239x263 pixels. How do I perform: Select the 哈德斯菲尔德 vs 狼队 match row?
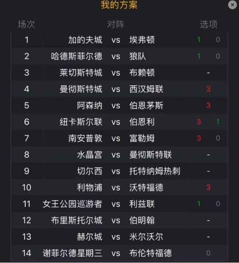click(119, 56)
